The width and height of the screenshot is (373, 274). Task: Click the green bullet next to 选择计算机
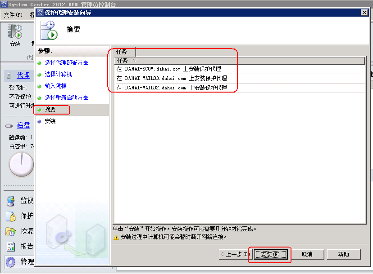[40, 75]
